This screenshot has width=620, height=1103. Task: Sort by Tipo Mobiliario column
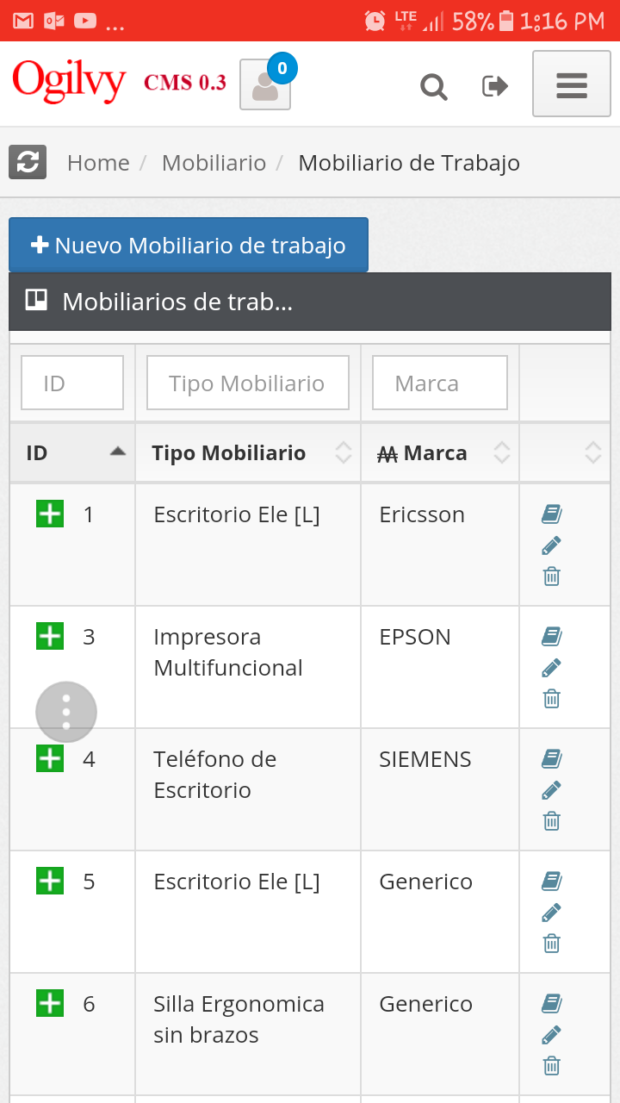(248, 452)
